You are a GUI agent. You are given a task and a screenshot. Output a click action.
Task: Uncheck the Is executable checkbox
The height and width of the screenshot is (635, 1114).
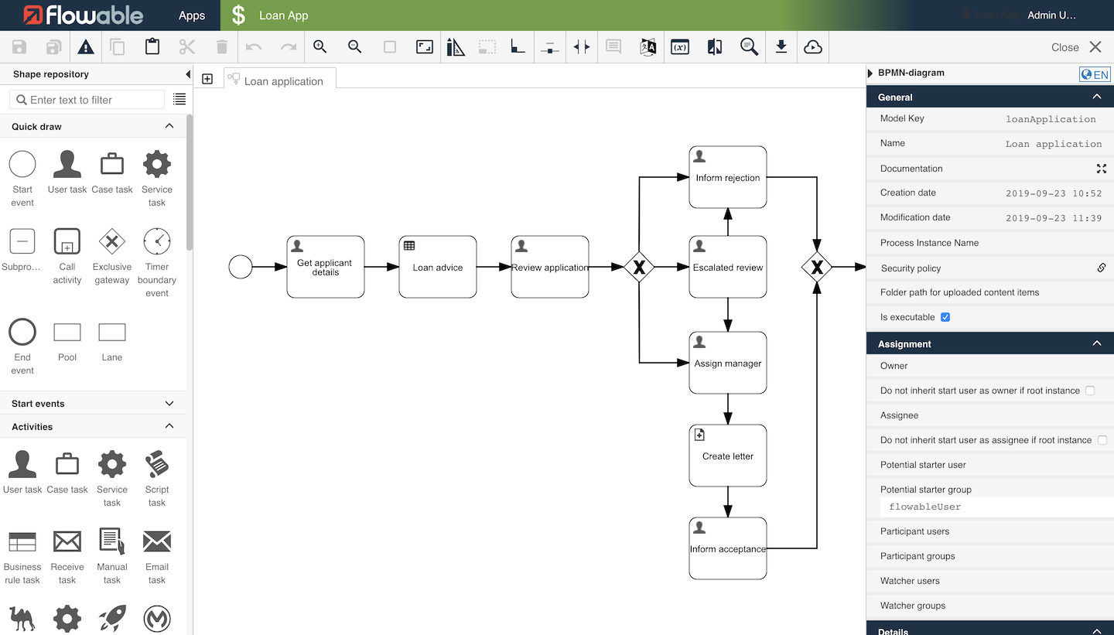pos(945,316)
